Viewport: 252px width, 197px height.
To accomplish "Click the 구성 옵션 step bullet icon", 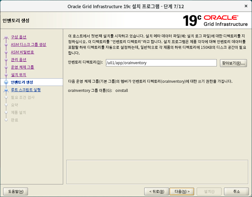I will 6,37.
